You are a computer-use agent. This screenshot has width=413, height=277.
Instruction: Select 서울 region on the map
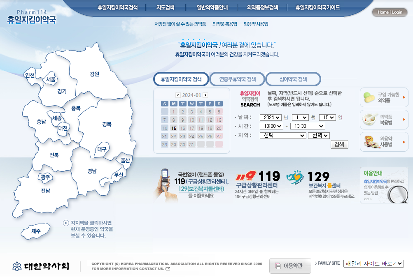tap(51, 79)
